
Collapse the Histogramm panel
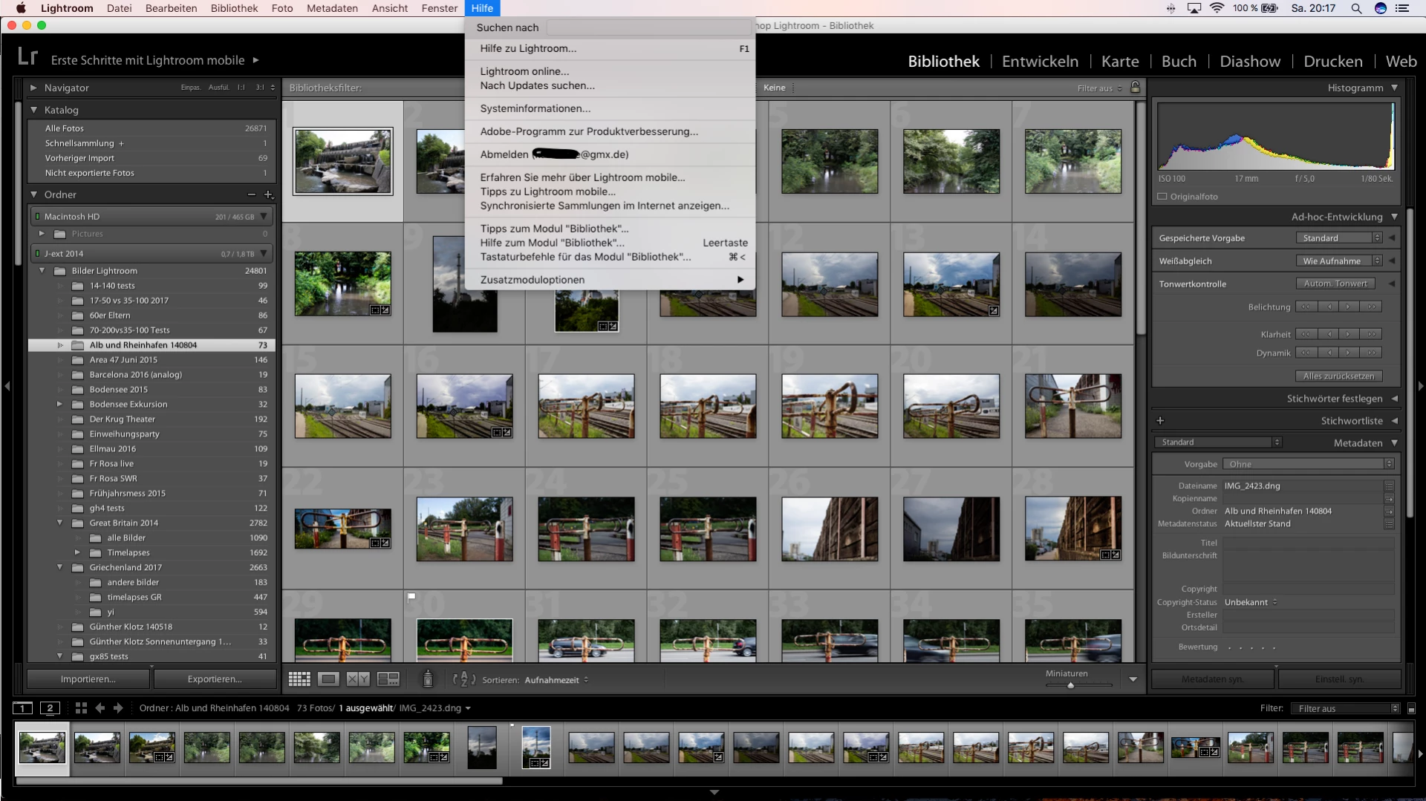click(x=1394, y=88)
